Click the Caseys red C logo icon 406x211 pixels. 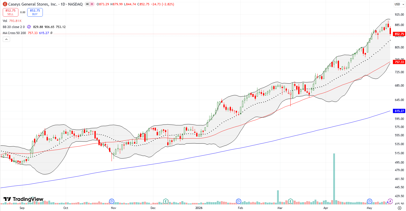click(5, 4)
